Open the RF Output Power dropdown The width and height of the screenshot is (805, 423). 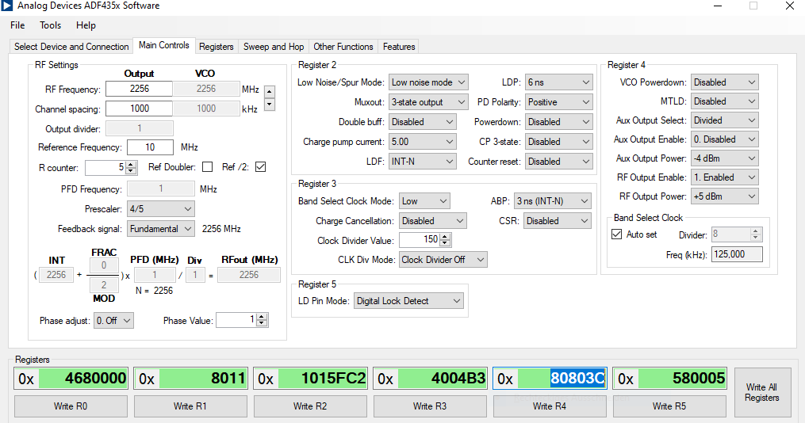(x=724, y=196)
